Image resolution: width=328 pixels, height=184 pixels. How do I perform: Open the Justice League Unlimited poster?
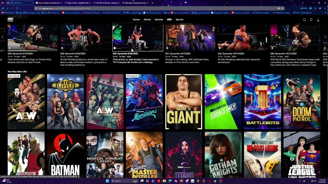click(x=302, y=155)
